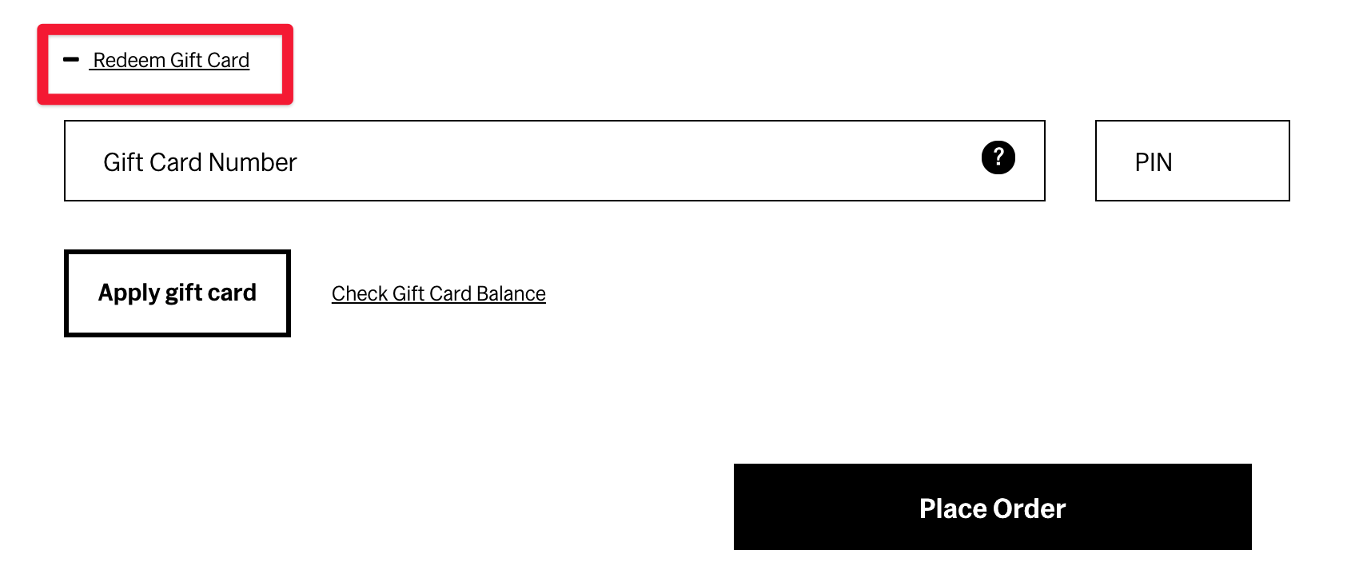Open the Check Gift Card Balance link
The height and width of the screenshot is (582, 1351).
pos(439,294)
